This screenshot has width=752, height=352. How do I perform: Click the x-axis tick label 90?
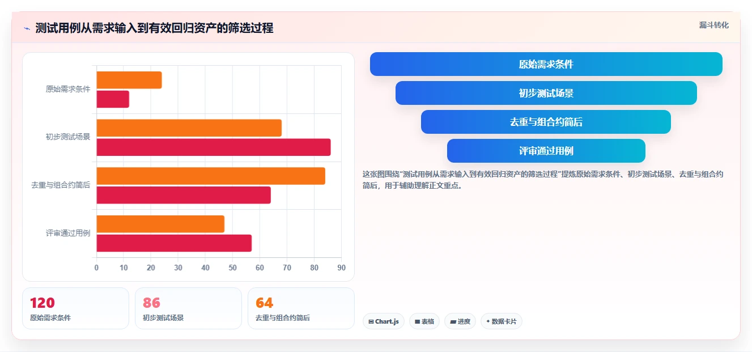tap(341, 268)
